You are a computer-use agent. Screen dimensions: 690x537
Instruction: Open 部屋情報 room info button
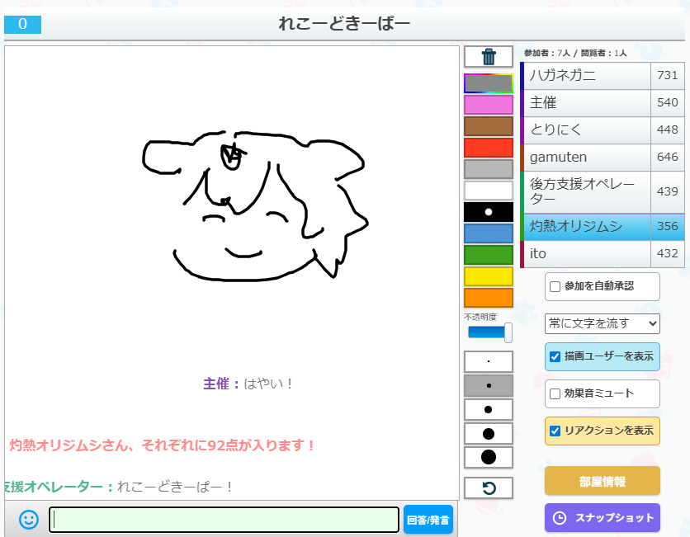pos(603,482)
